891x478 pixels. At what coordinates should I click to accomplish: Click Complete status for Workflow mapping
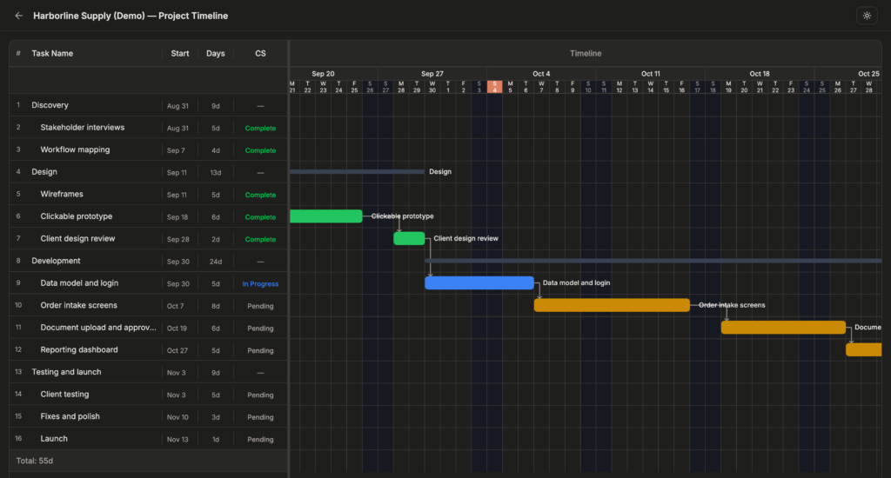(260, 150)
